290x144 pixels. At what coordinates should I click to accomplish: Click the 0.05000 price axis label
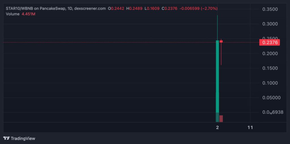coord(271,98)
